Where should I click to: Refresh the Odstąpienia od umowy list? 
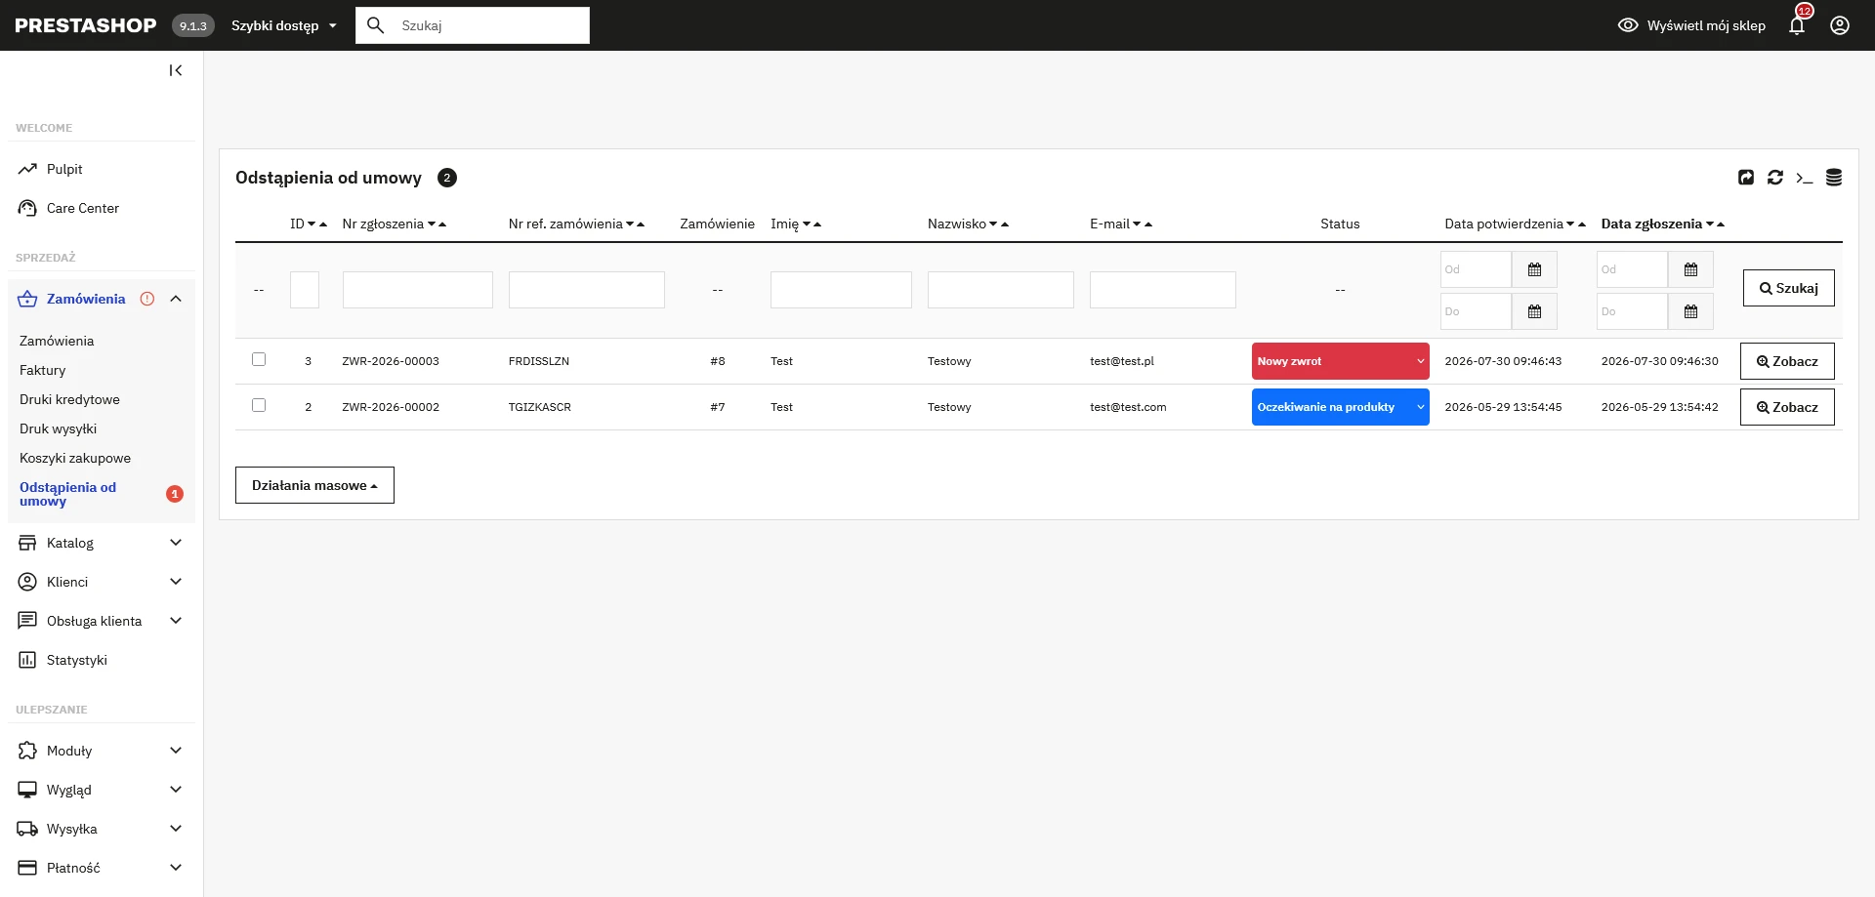[1775, 178]
